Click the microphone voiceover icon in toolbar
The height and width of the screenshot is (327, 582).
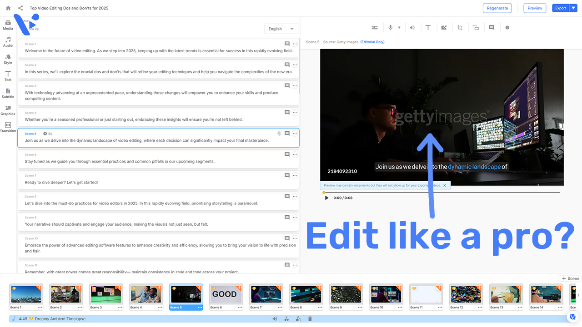click(390, 28)
